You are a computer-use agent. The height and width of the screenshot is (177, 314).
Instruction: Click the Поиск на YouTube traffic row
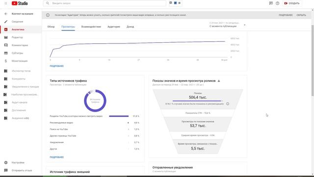[94, 129]
